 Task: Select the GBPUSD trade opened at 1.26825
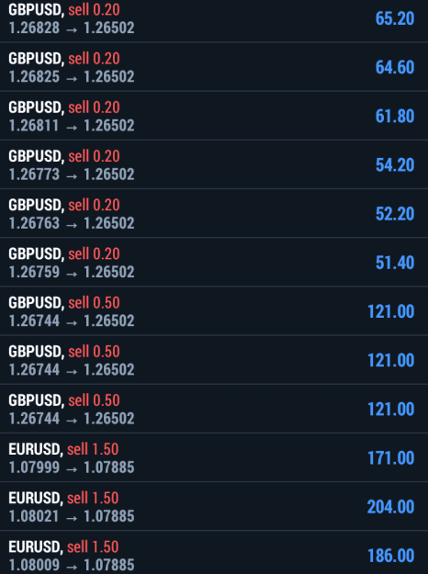click(214, 67)
